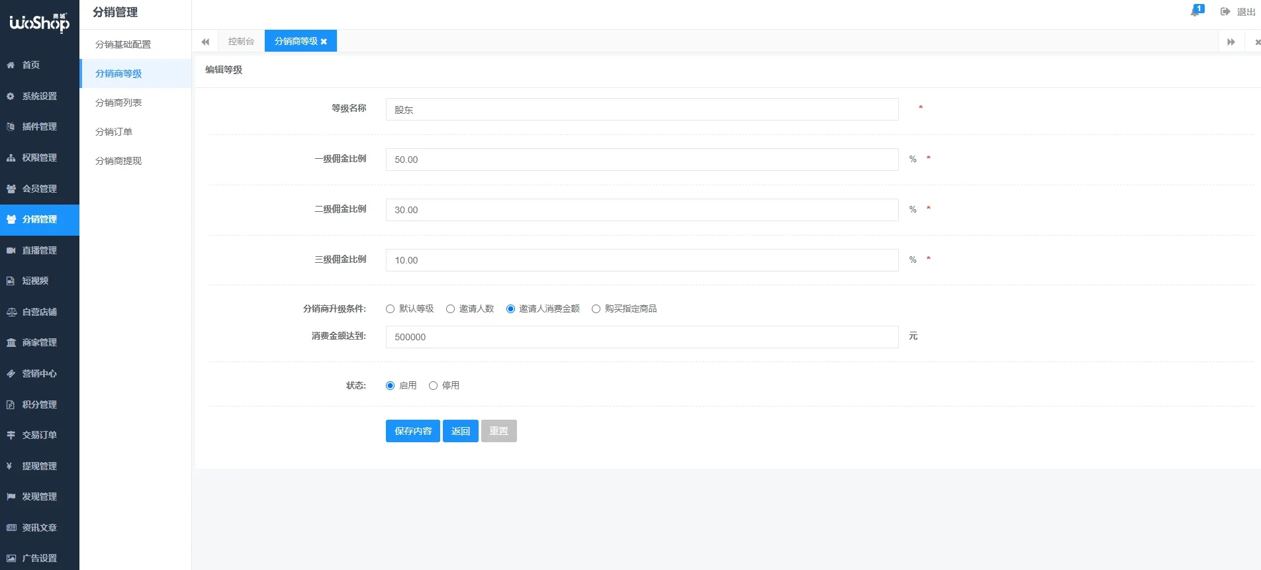Focus the 等级名称 input field
This screenshot has width=1261, height=570.
pos(641,109)
